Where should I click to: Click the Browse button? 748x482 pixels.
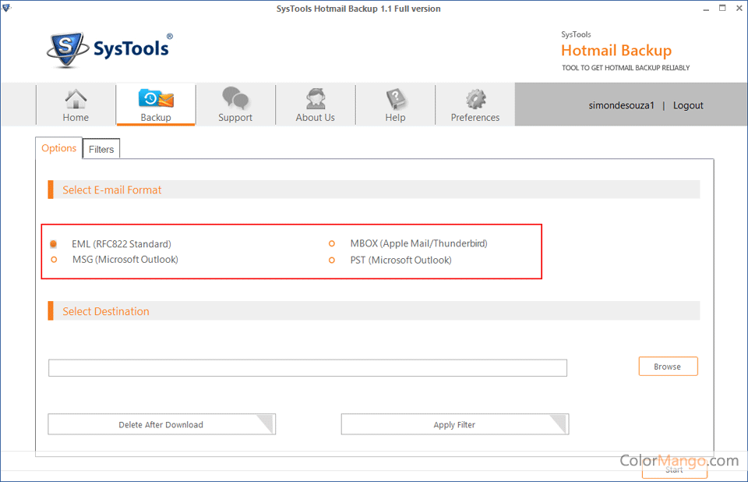pos(668,367)
